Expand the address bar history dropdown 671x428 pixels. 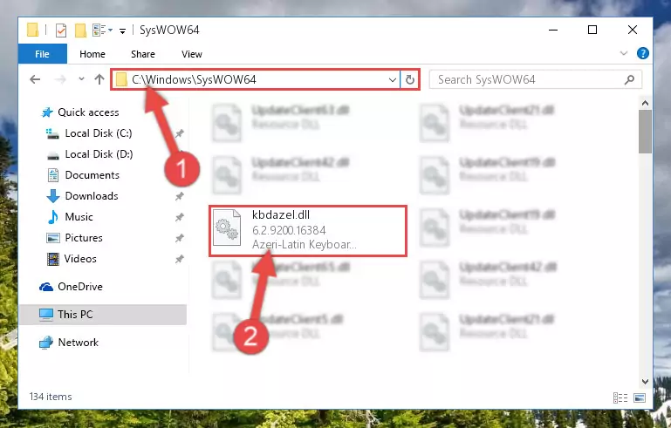[x=392, y=79]
